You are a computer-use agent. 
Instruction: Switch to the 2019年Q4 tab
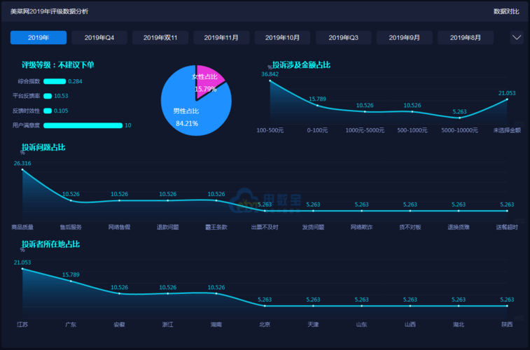(99, 38)
